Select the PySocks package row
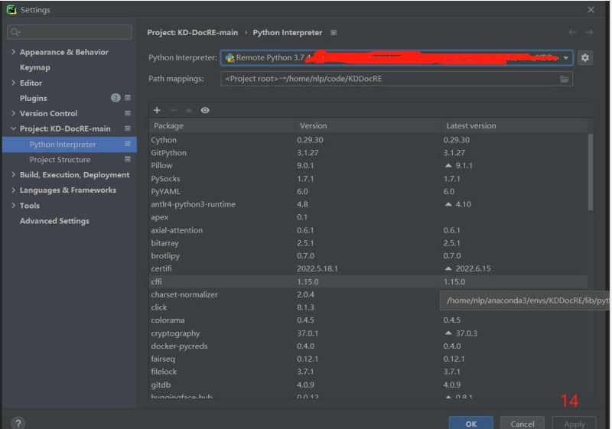The height and width of the screenshot is (429, 612). [x=369, y=179]
